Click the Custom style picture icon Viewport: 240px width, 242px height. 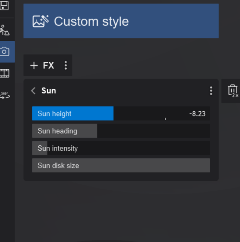tap(40, 21)
